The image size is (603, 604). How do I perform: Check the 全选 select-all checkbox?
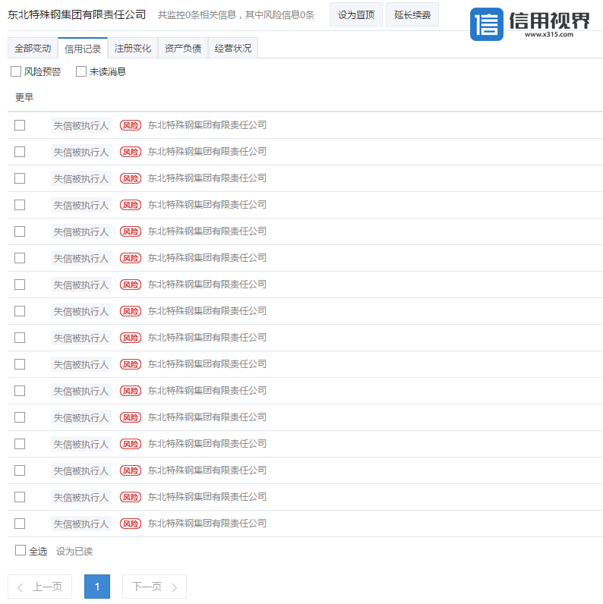20,550
